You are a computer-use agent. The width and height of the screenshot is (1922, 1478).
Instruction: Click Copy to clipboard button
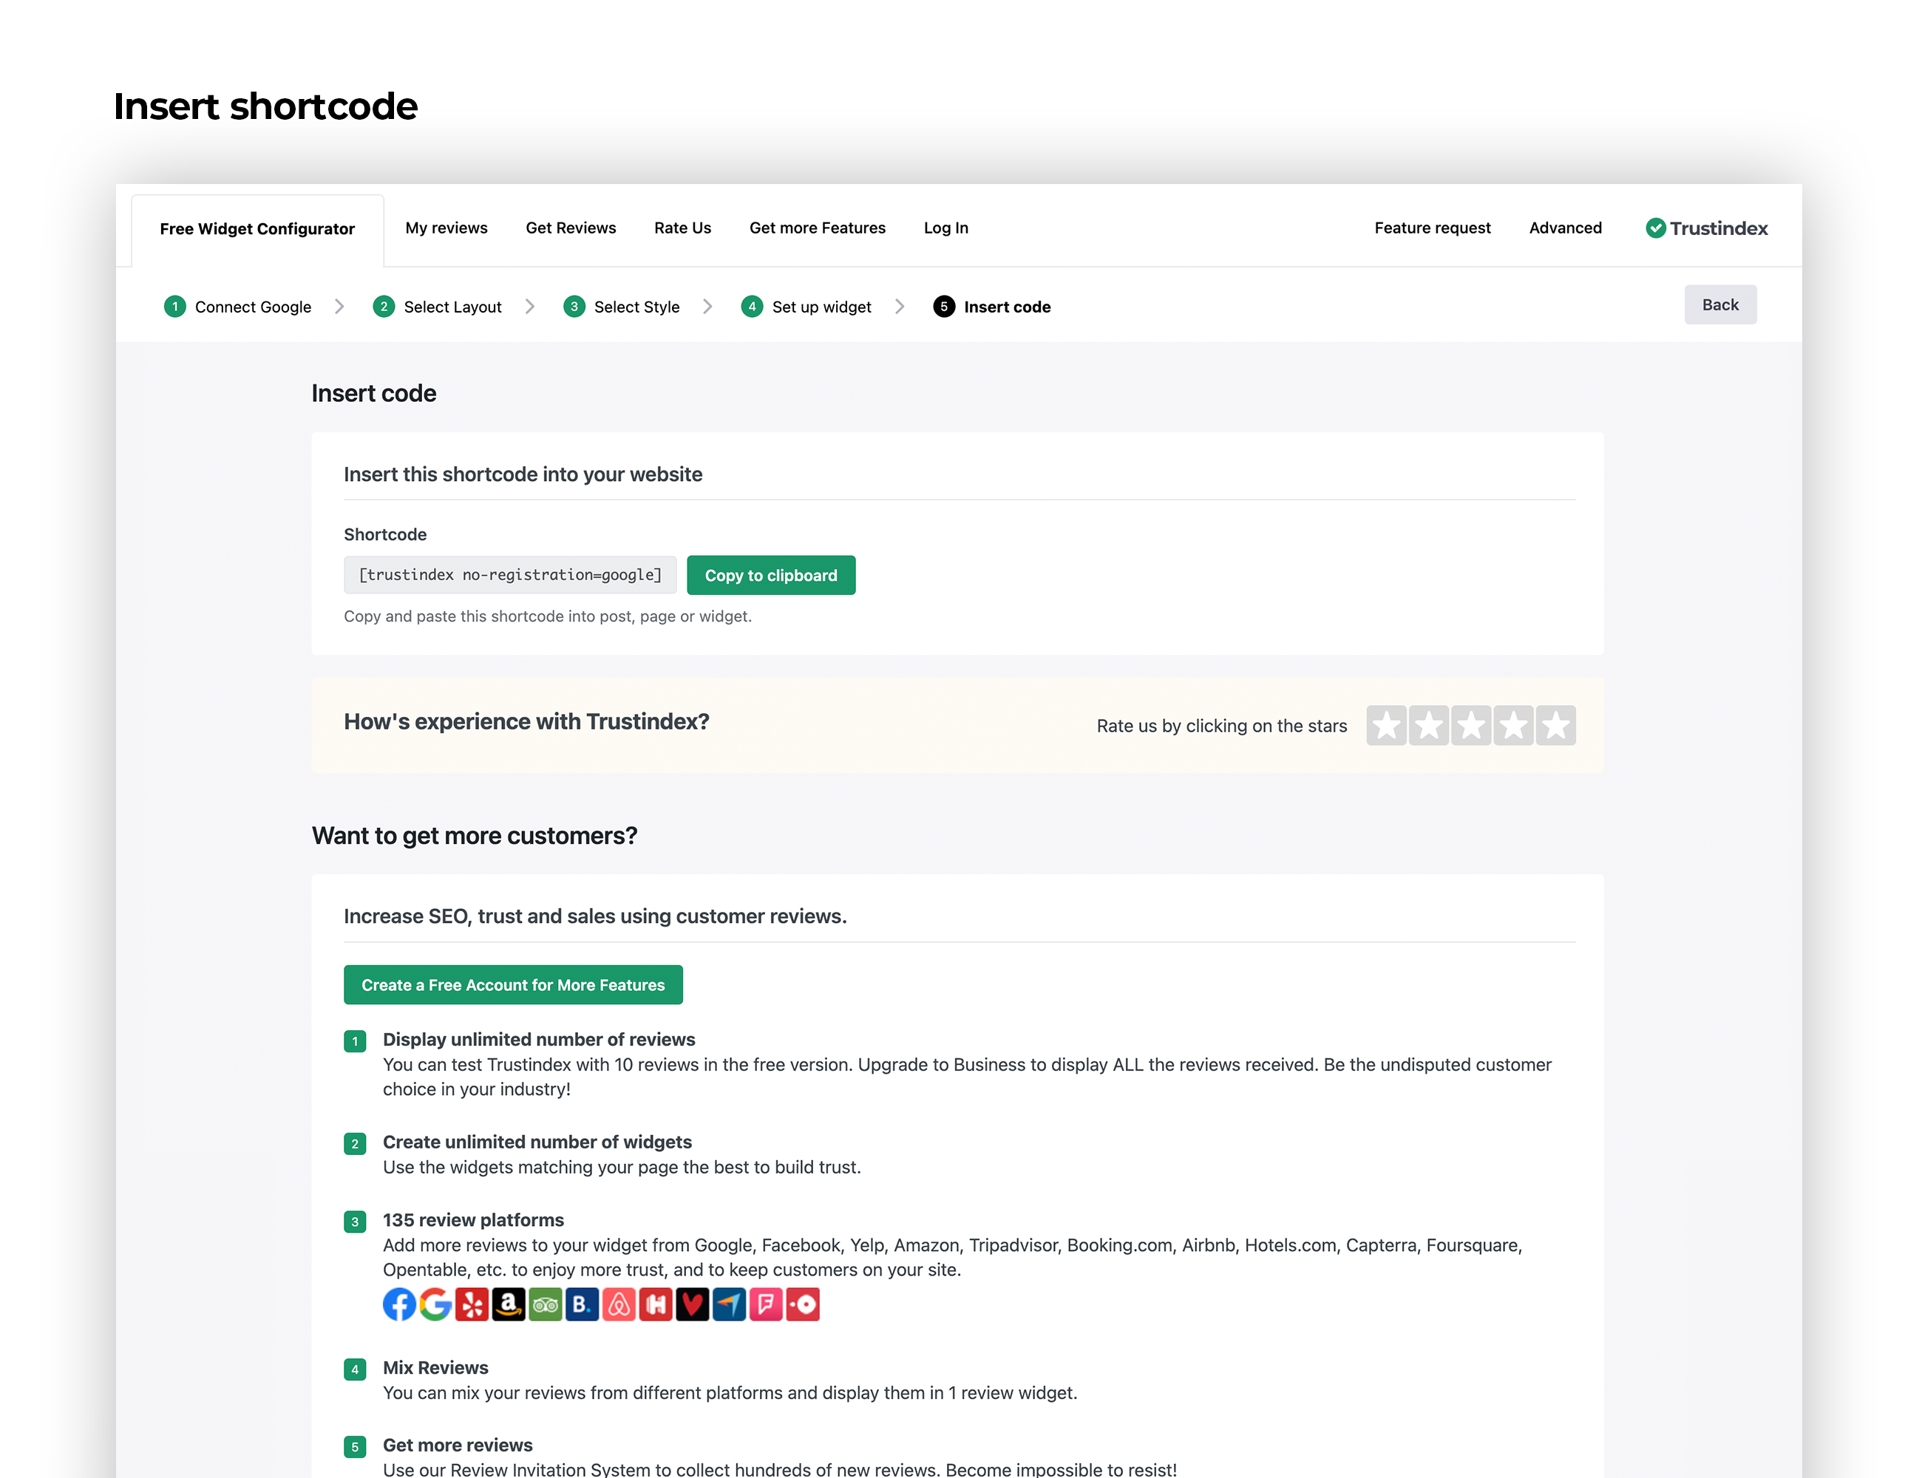coord(771,576)
